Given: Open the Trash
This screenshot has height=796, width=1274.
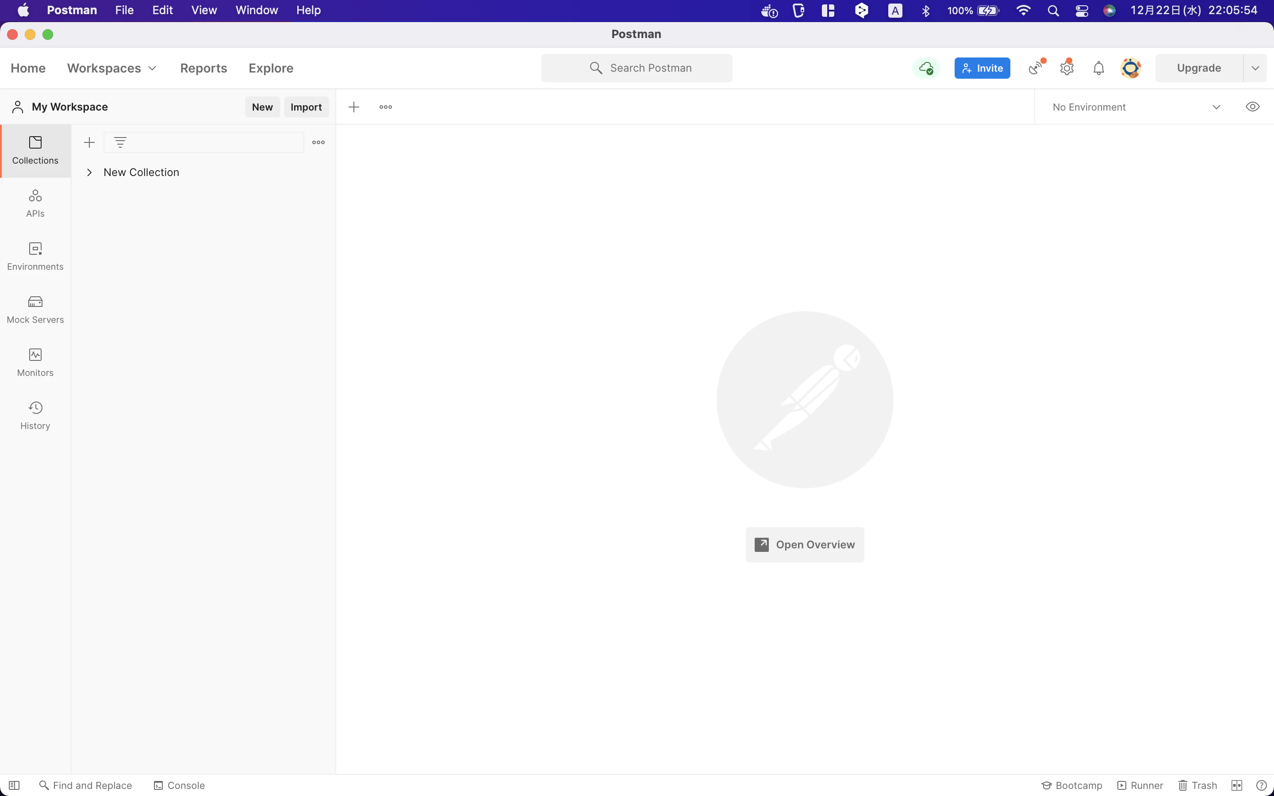Looking at the screenshot, I should click(x=1197, y=785).
